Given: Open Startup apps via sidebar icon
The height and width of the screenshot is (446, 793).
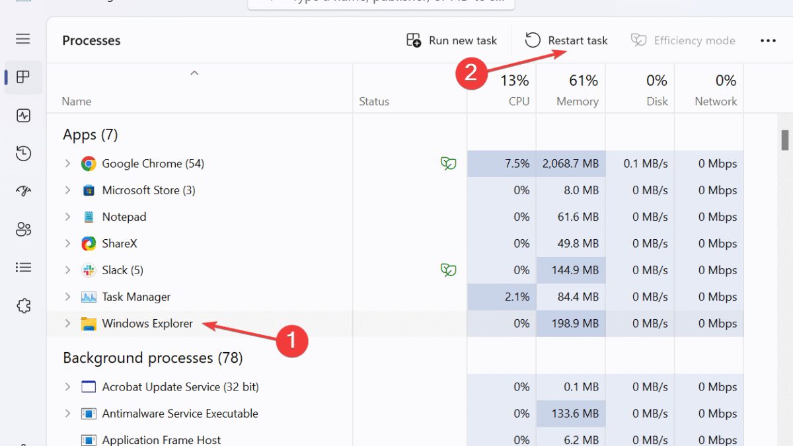Looking at the screenshot, I should [22, 191].
